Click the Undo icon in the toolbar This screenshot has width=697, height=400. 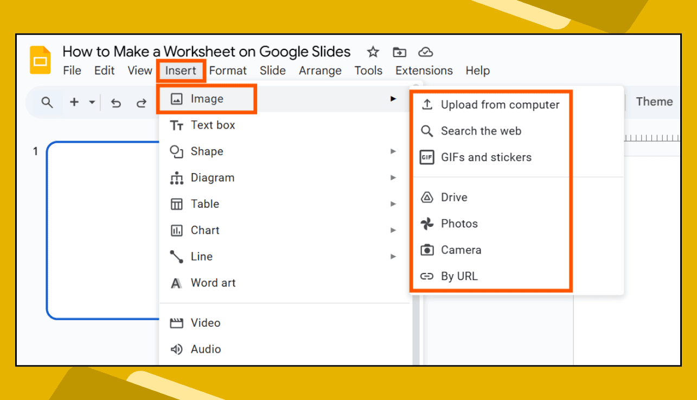[x=116, y=103]
